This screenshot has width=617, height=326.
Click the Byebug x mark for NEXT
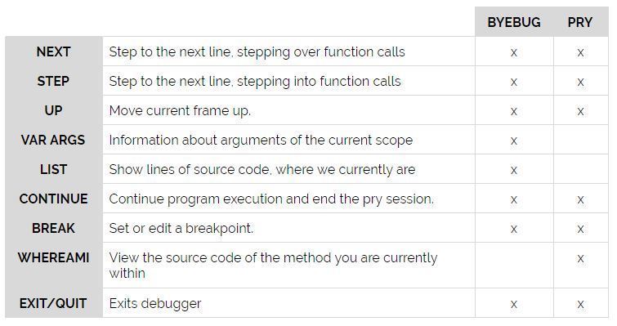tap(513, 52)
